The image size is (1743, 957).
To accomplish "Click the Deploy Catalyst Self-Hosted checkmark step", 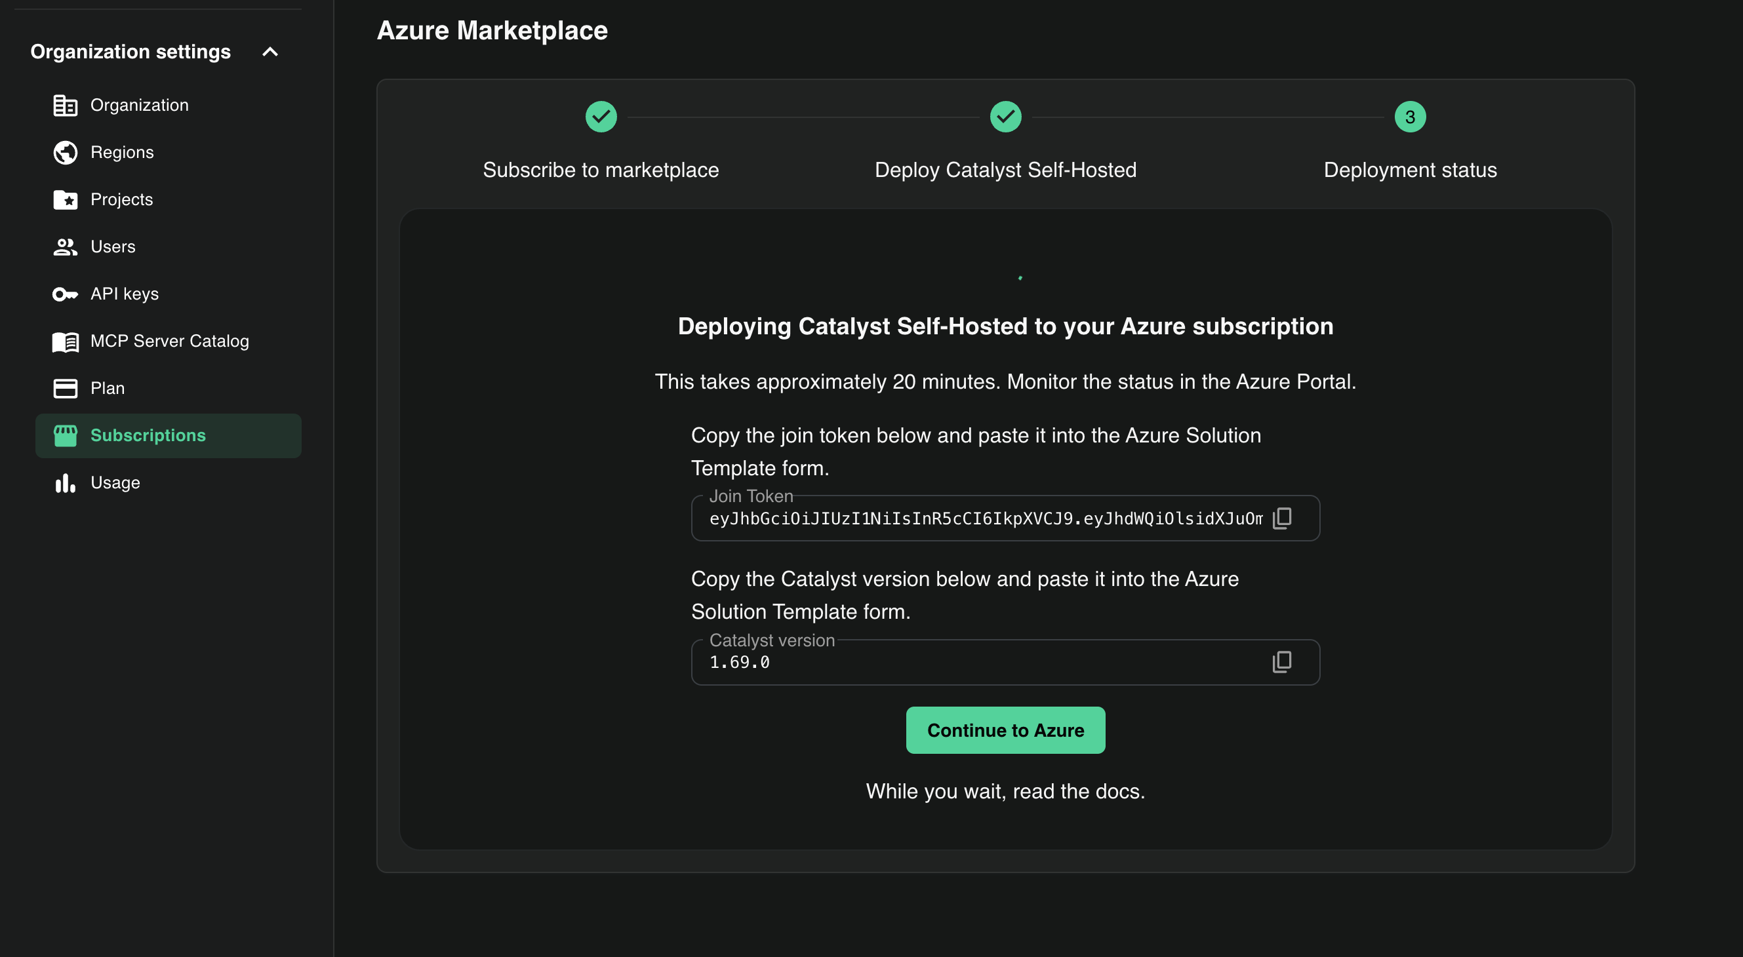I will (1005, 117).
